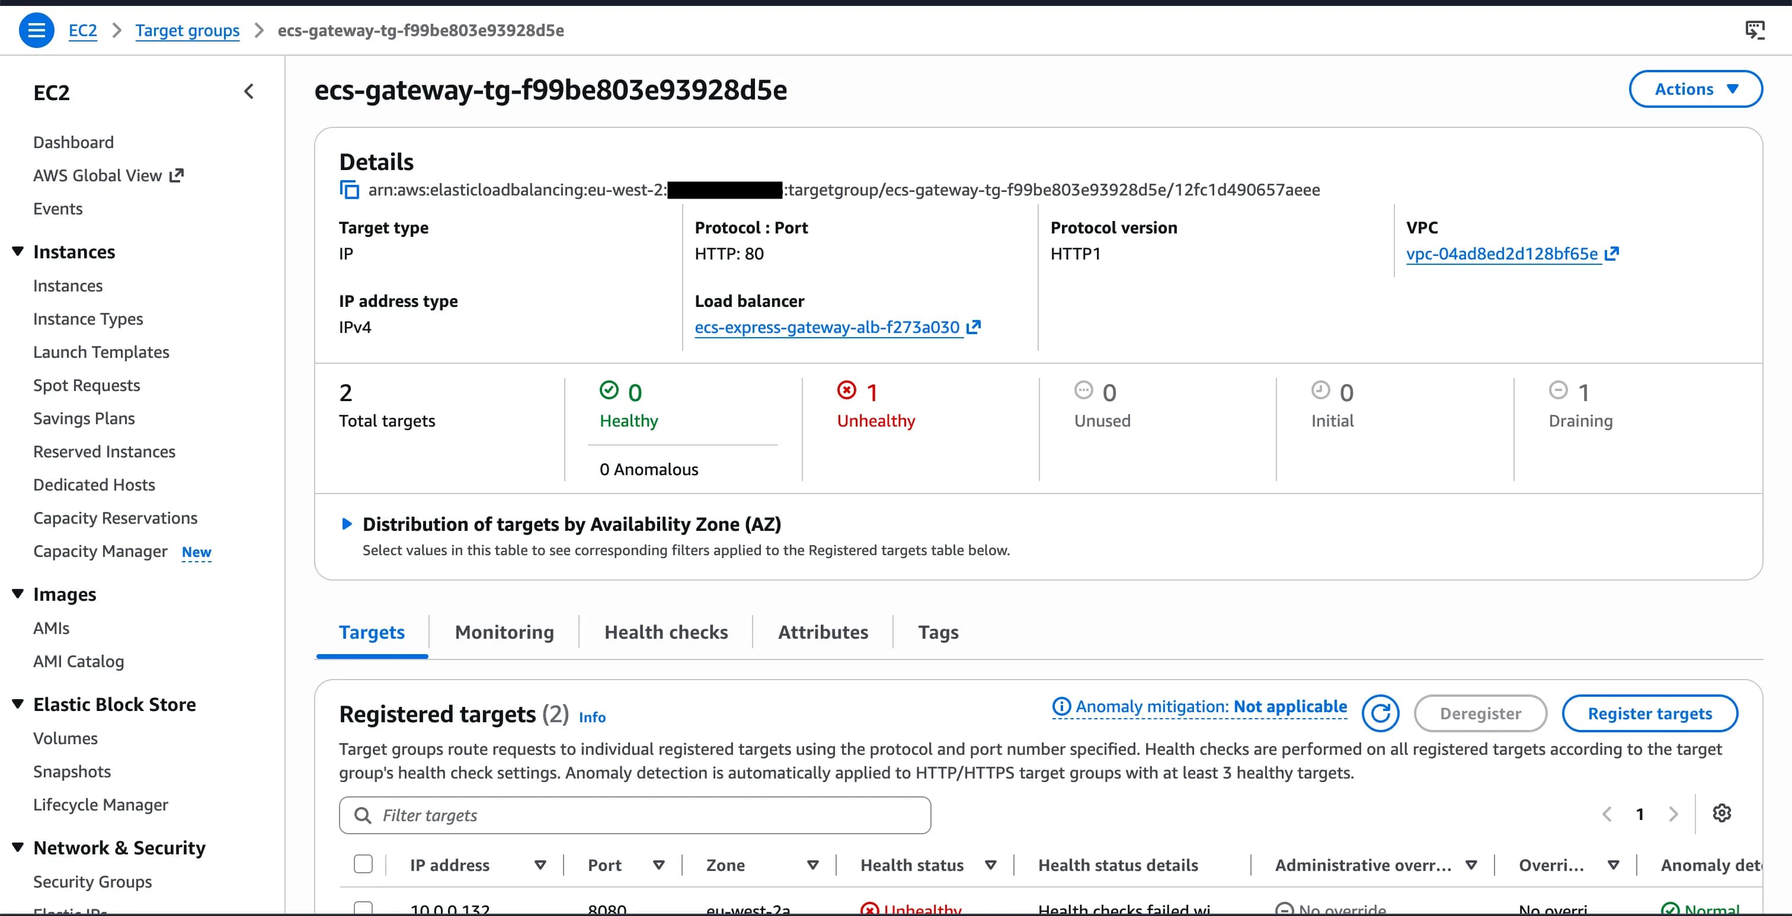Open Dashboard in the sidebar
Screen dimensions: 1792x916
tap(73, 142)
